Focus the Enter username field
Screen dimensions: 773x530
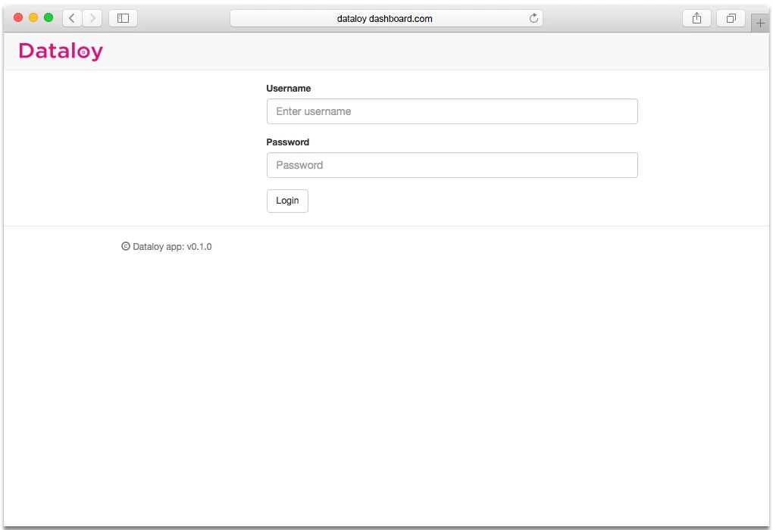pos(452,111)
